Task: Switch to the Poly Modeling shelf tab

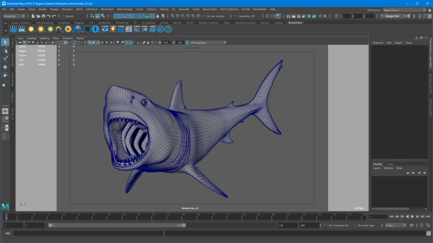Action: pos(44,23)
